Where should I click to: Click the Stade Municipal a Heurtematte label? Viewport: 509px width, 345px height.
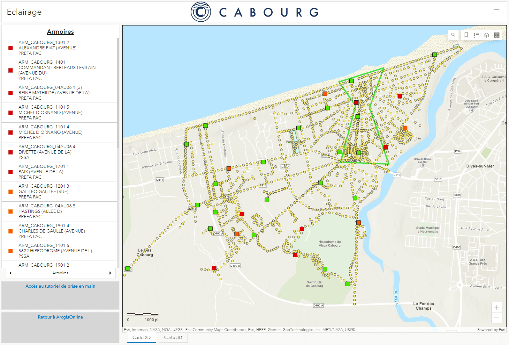click(428, 230)
